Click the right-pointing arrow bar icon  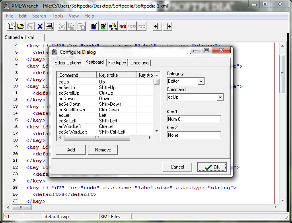tap(167, 26)
